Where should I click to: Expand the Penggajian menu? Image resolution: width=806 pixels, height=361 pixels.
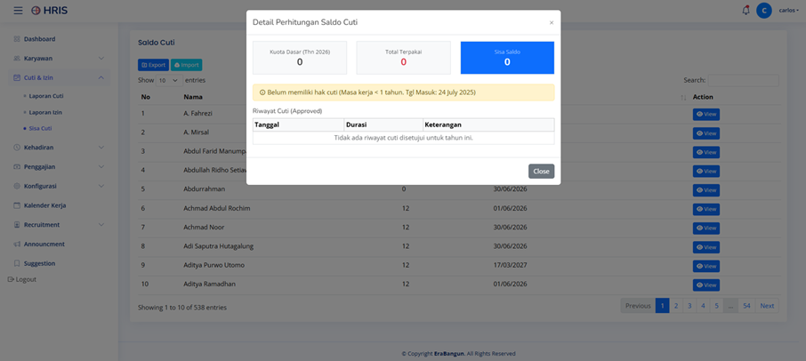coord(59,167)
